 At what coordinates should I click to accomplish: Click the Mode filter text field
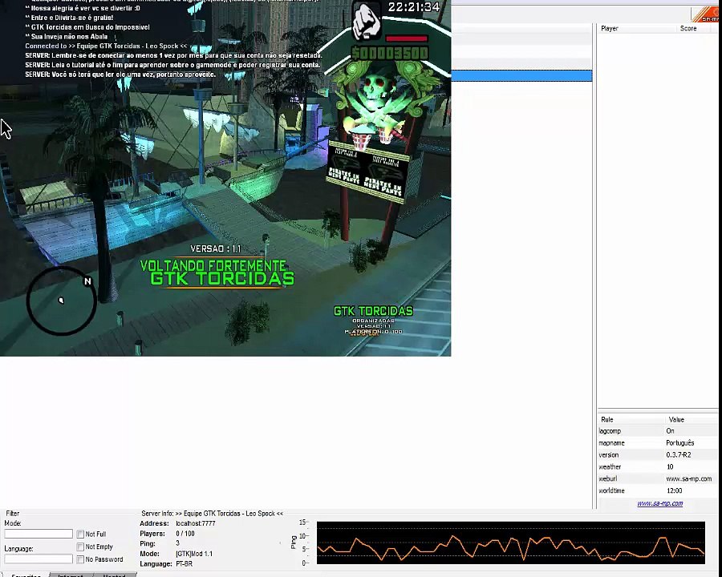coord(39,534)
